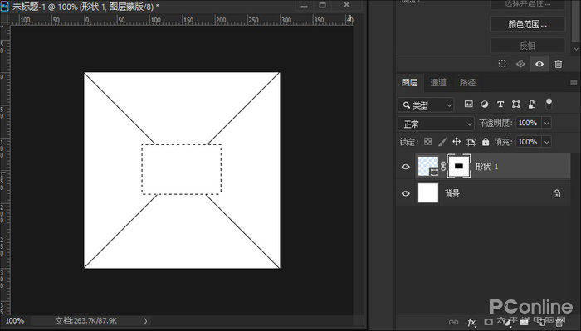Click the 形状 1 layer name
The height and width of the screenshot is (331, 581).
[486, 167]
